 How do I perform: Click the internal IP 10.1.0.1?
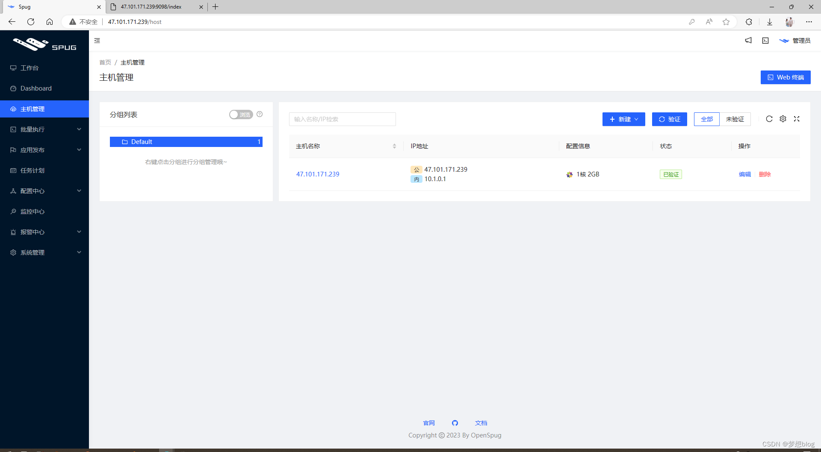[435, 179]
